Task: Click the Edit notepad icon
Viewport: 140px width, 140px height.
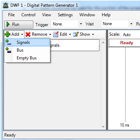Action: tap(56, 34)
